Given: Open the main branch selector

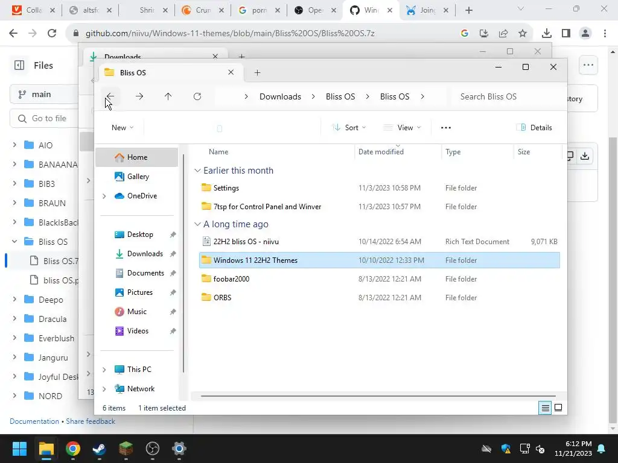Looking at the screenshot, I should [45, 94].
